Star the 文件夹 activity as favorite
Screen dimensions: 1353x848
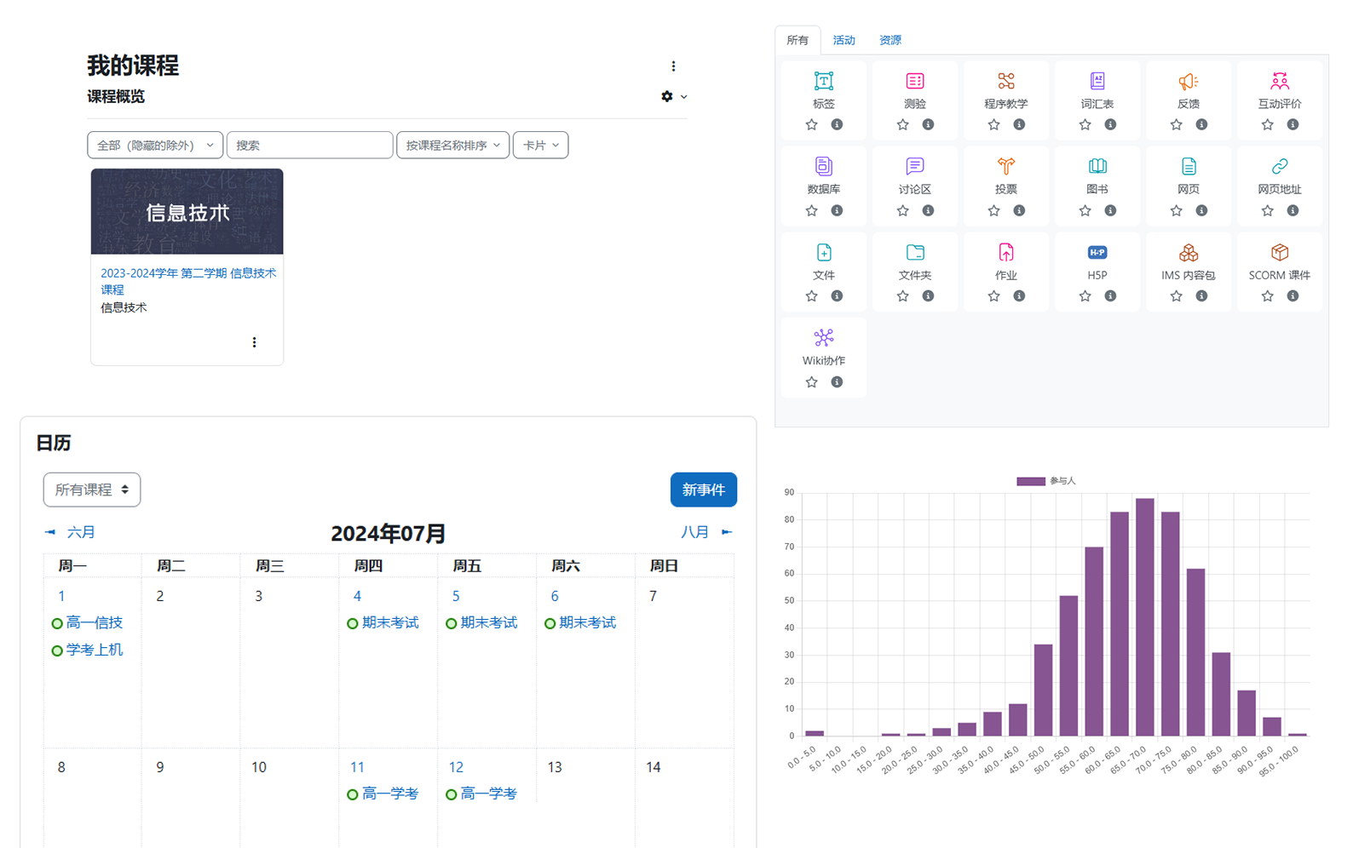click(x=902, y=295)
